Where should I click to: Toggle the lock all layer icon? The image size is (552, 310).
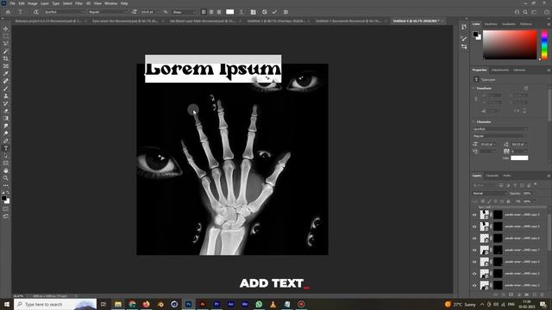click(x=508, y=201)
